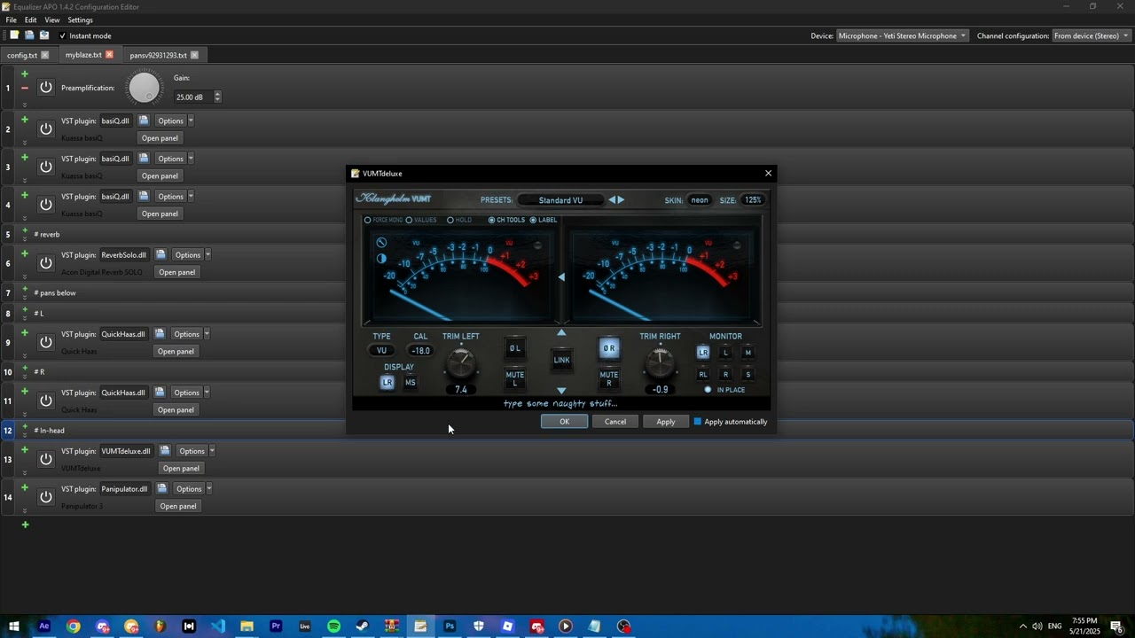This screenshot has width=1135, height=638.
Task: Click the save file icon in toolbar
Action: point(44,35)
